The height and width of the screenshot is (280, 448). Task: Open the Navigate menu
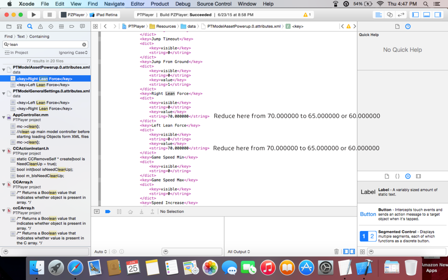coord(114,4)
